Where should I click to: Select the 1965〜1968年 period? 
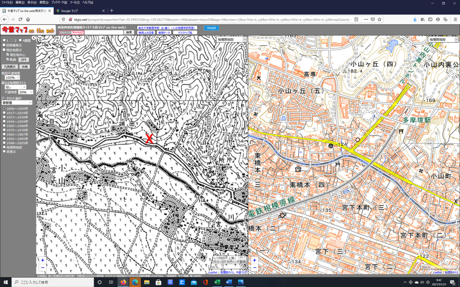[4, 126]
